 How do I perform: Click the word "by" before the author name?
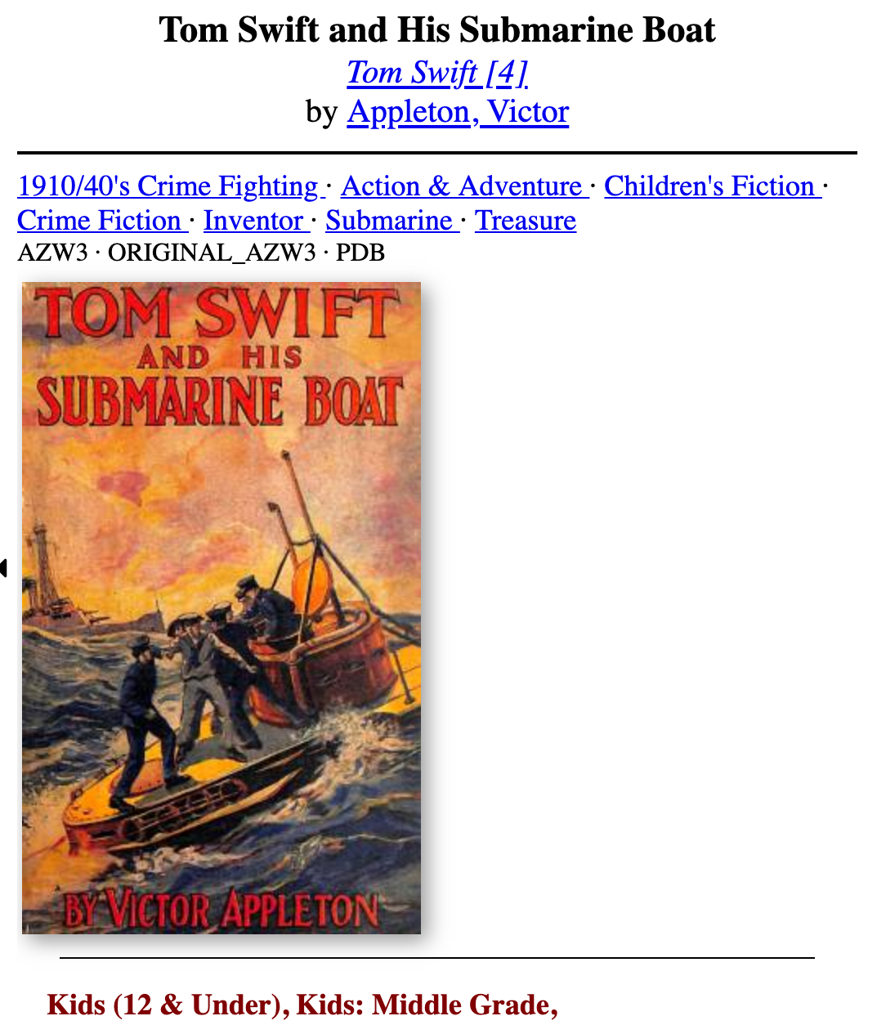click(x=322, y=112)
